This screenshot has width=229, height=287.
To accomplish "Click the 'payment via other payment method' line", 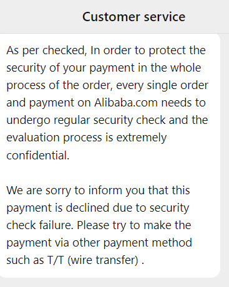I will 99,243.
